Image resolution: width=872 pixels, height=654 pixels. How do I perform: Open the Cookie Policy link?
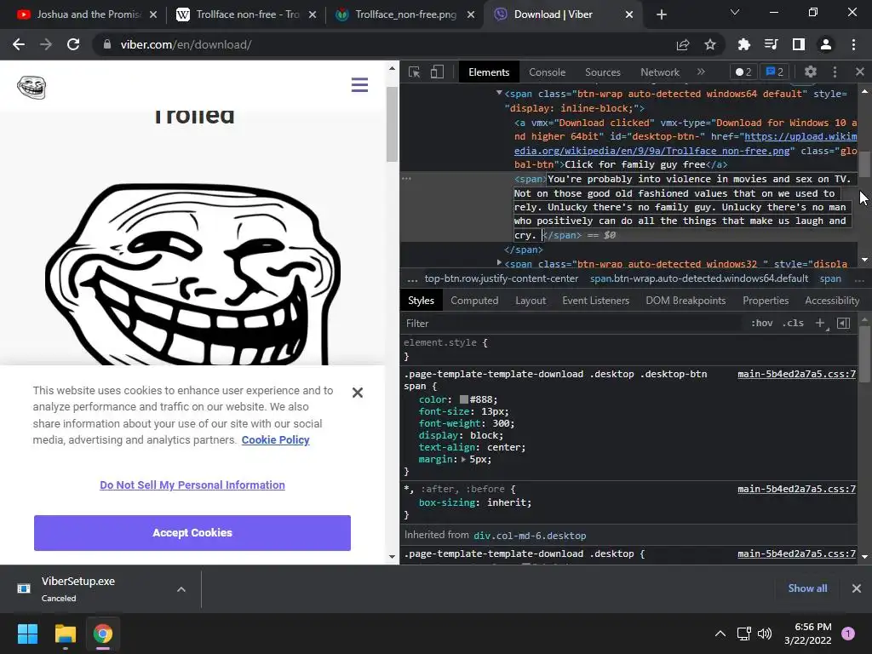click(275, 440)
